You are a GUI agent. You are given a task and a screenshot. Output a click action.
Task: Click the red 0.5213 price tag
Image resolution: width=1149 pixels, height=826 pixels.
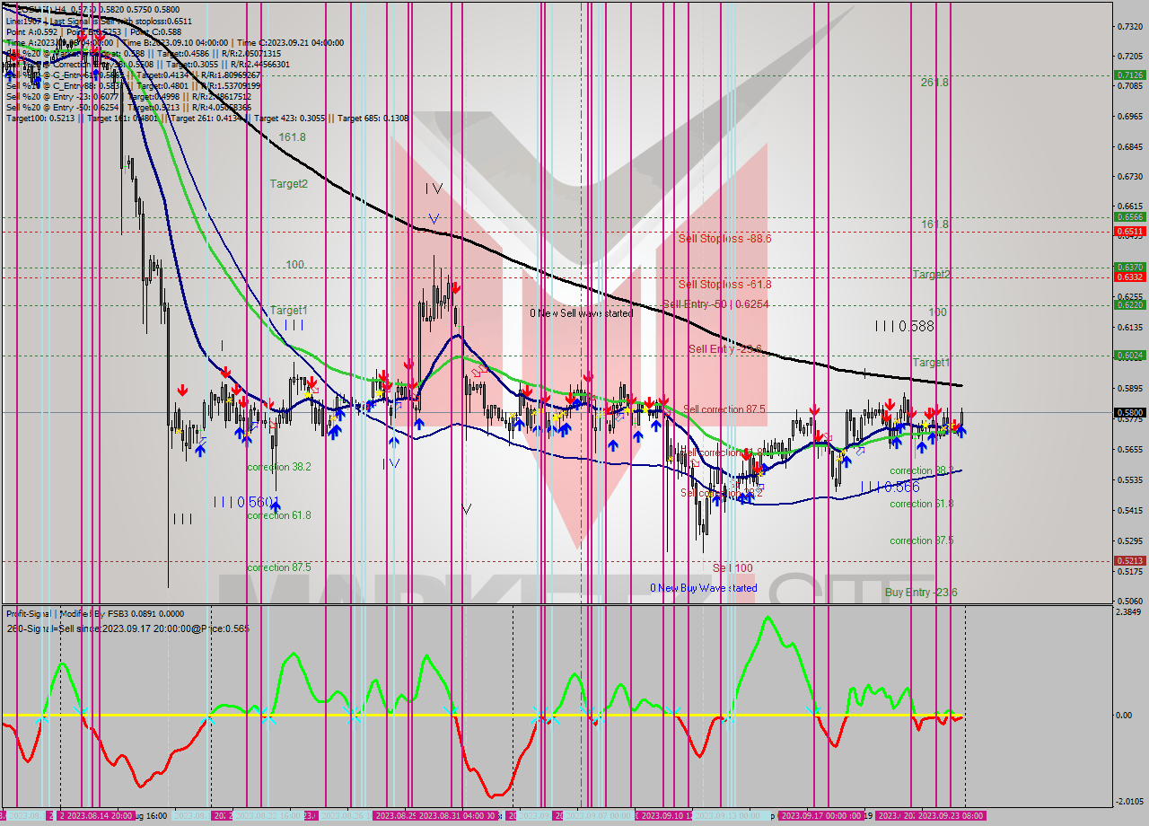(x=1129, y=561)
